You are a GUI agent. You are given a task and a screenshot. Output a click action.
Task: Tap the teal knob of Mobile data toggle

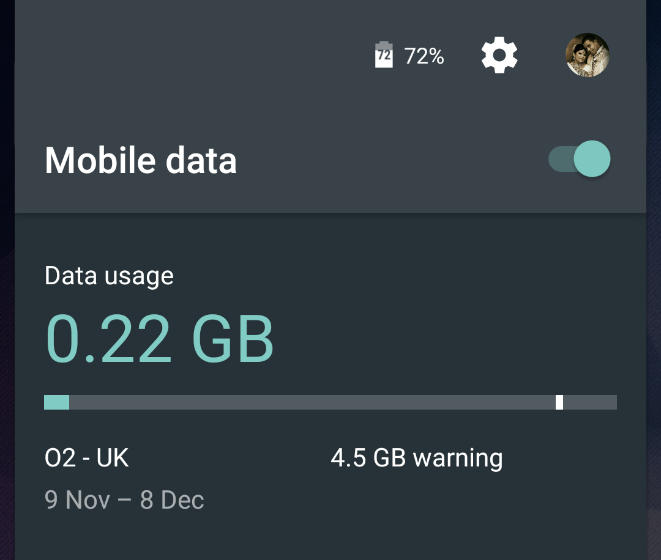(592, 159)
